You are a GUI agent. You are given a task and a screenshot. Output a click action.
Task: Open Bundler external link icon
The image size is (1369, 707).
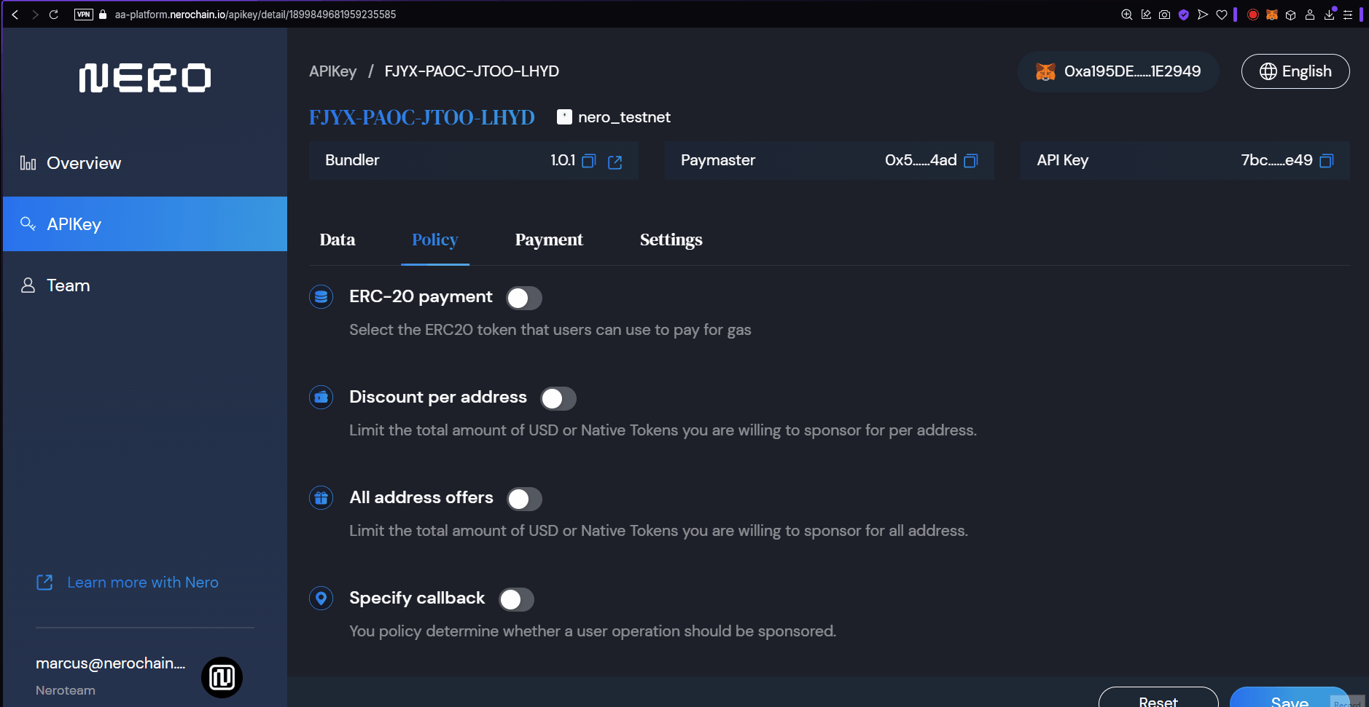[615, 162]
